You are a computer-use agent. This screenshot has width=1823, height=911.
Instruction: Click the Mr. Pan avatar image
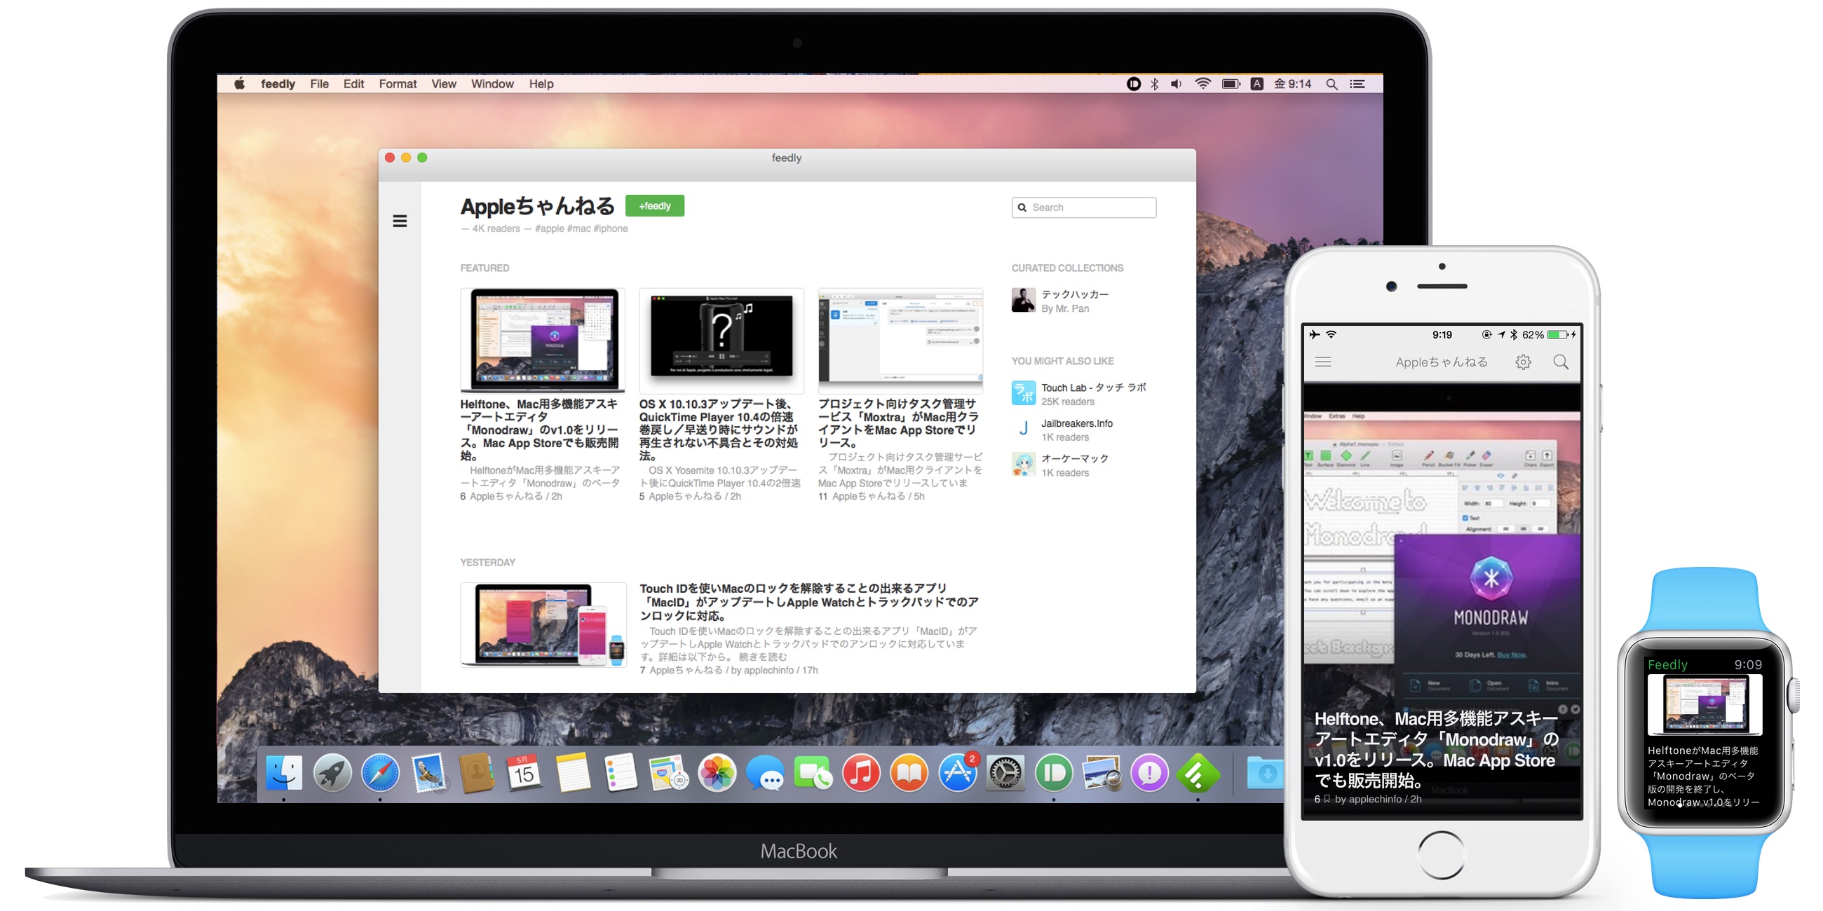point(1023,300)
